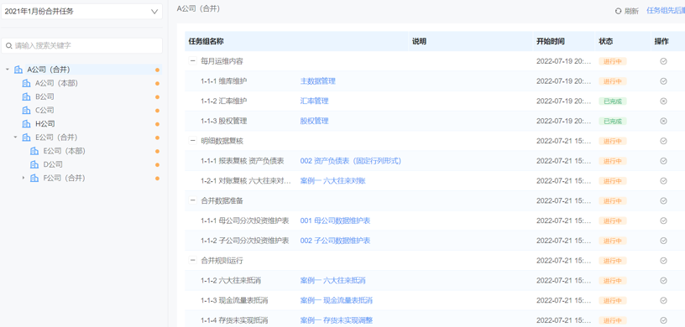Click the 已完成 status tag of 1-1-3 股权管理

pyautogui.click(x=613, y=121)
